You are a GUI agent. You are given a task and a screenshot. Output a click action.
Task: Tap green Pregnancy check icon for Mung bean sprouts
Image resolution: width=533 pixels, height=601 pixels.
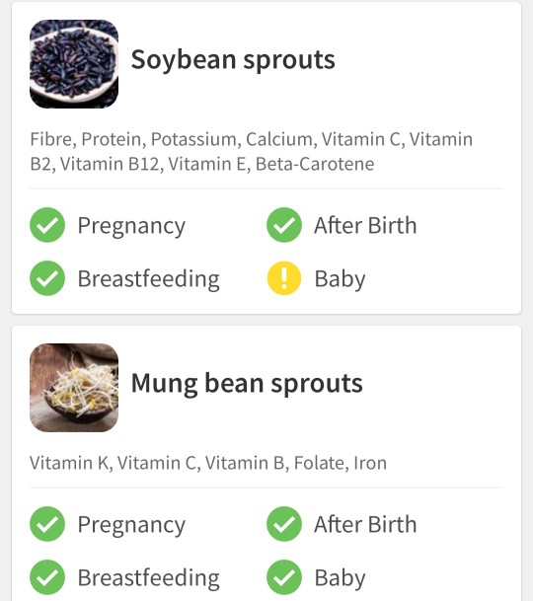47,524
